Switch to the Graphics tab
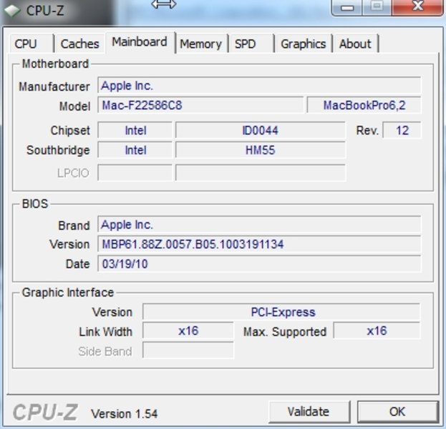 coord(304,44)
